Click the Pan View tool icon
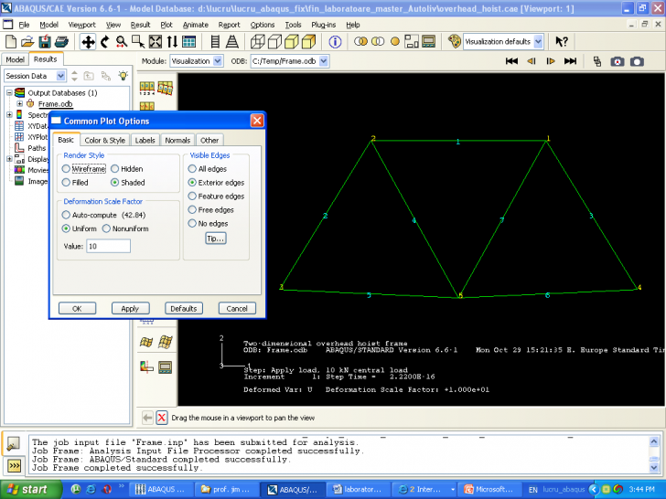The height and width of the screenshot is (499, 666). click(x=89, y=42)
